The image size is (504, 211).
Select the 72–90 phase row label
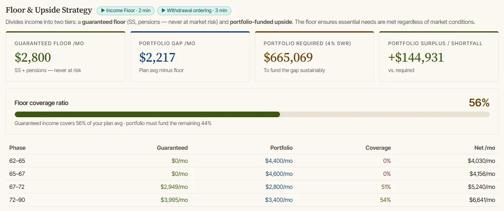click(17, 200)
